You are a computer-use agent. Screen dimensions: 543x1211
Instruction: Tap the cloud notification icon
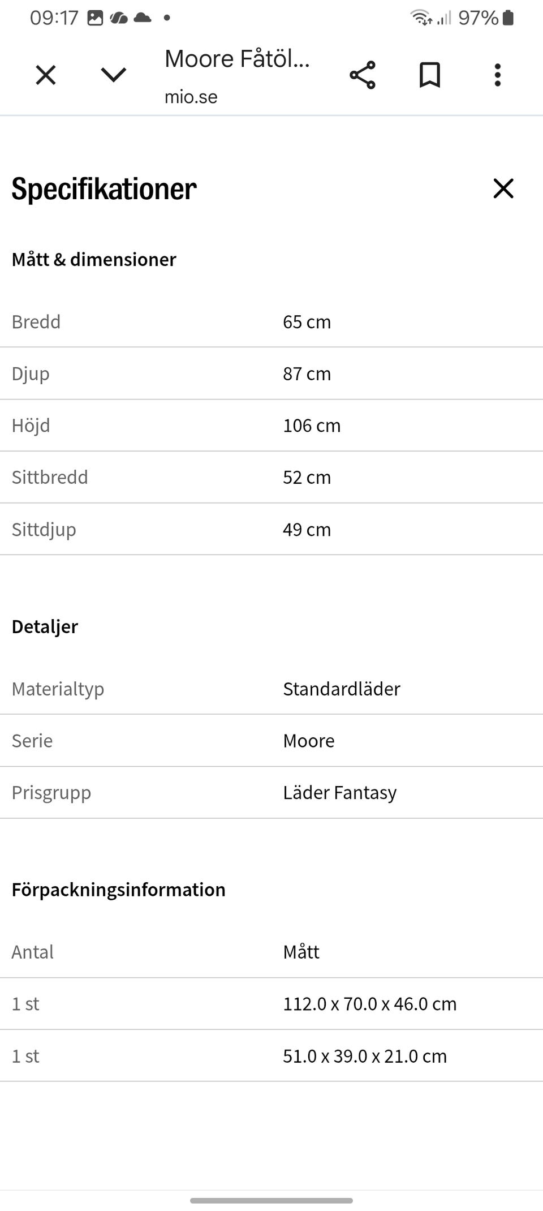click(x=143, y=18)
